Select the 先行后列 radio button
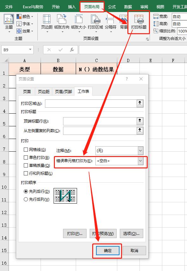Screen dimensions: 187x271 (26, 199)
